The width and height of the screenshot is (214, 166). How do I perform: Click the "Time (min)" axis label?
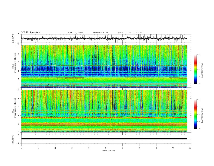tap(108, 151)
